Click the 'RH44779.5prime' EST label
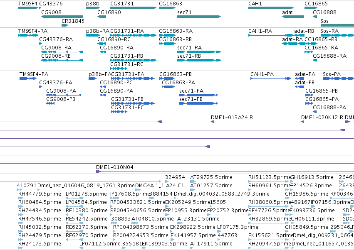354x250 pixels. (40, 194)
